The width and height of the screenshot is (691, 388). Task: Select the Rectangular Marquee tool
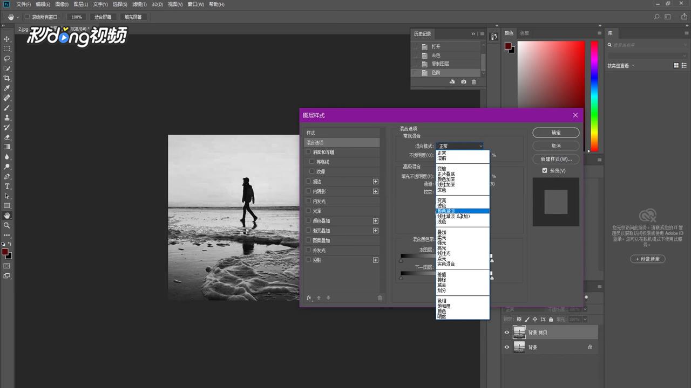[x=7, y=49]
